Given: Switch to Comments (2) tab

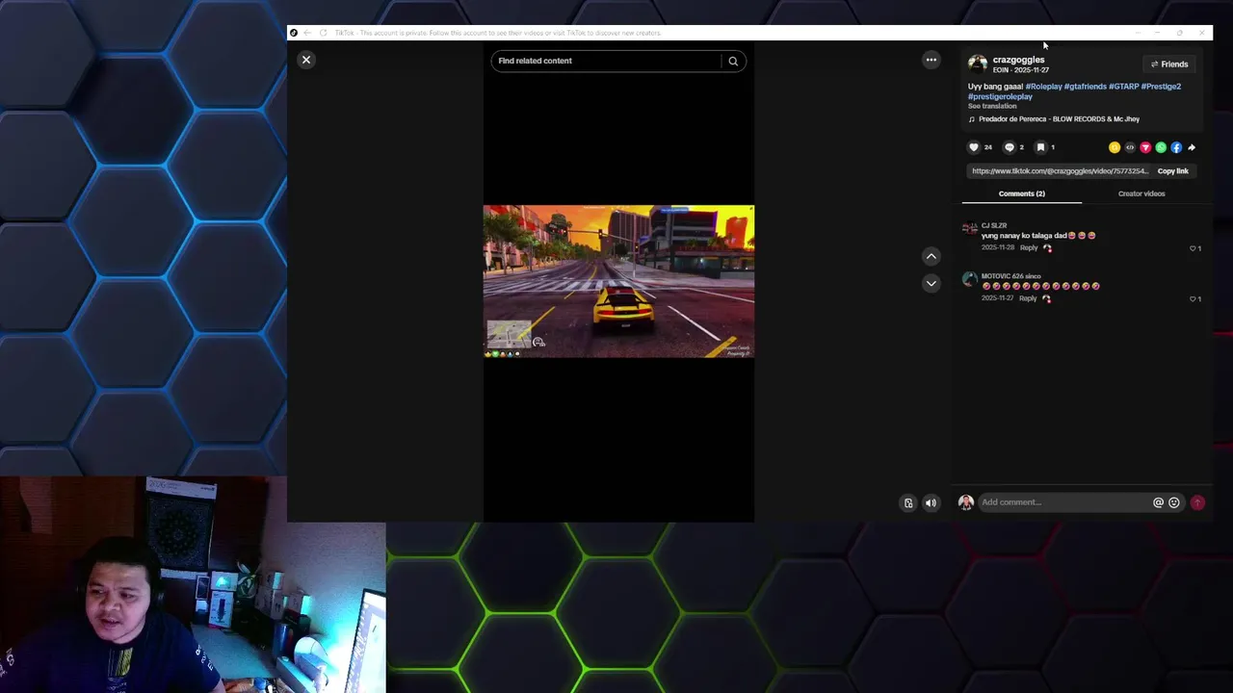Looking at the screenshot, I should coord(1021,193).
